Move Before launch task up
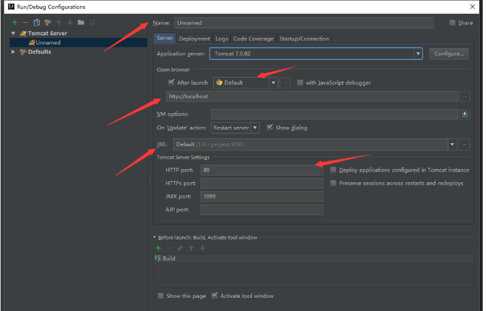Screen dimensions: 499x311 (191, 248)
